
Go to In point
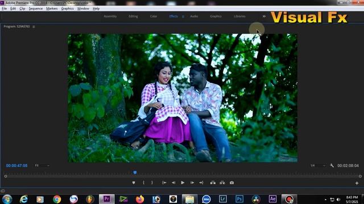click(164, 182)
